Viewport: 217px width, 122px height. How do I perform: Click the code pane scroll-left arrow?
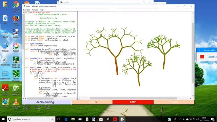26,99
